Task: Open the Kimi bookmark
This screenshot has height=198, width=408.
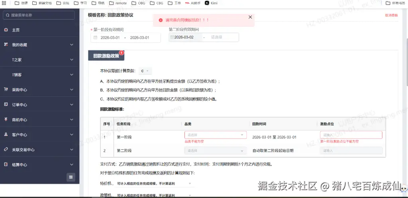Action: pyautogui.click(x=211, y=3)
